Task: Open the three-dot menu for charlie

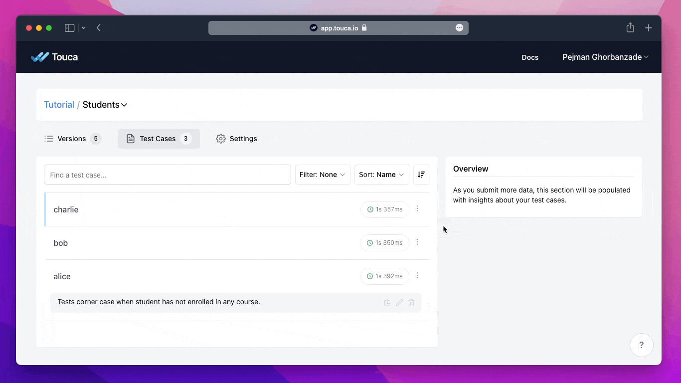Action: [417, 209]
